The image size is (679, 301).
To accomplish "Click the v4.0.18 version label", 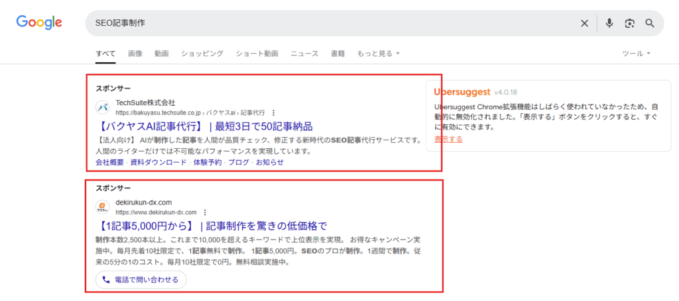I will pos(505,93).
